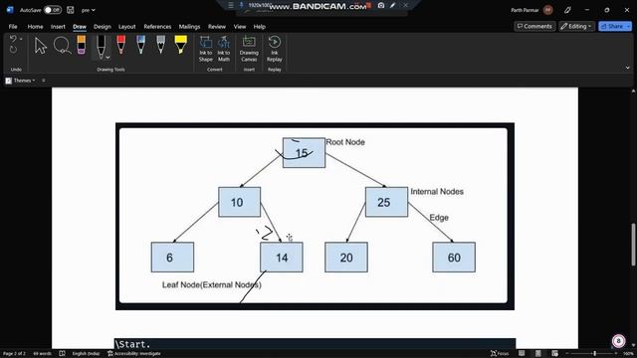637x358 pixels.
Task: Open the Undo history dropdown arrow
Action: click(21, 39)
